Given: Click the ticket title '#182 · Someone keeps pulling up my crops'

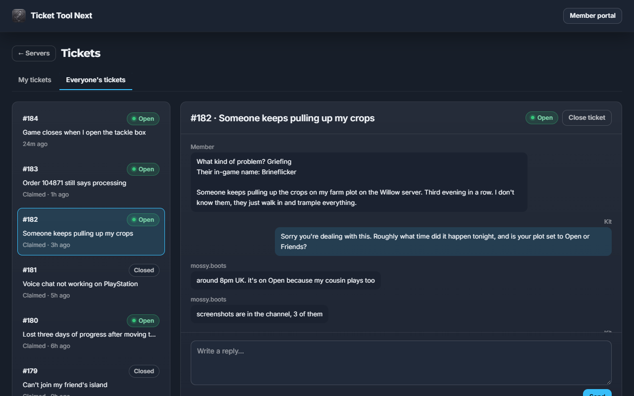Looking at the screenshot, I should pyautogui.click(x=283, y=118).
